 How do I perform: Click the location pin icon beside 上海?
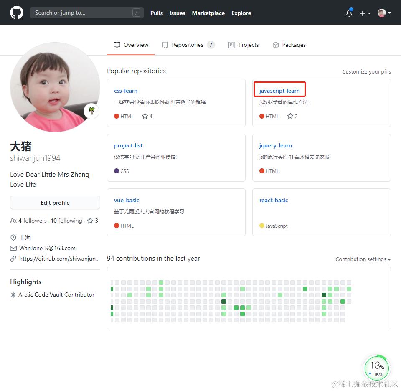(13, 238)
